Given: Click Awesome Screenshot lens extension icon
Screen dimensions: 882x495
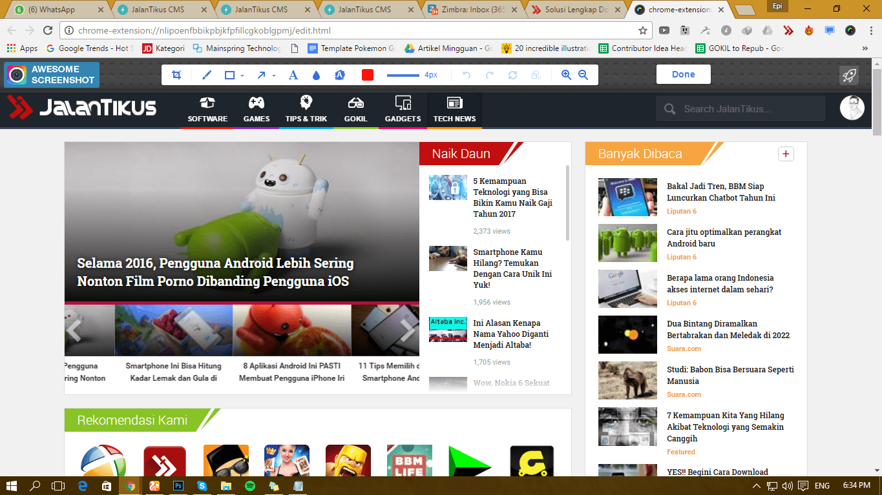Looking at the screenshot, I should 850,30.
